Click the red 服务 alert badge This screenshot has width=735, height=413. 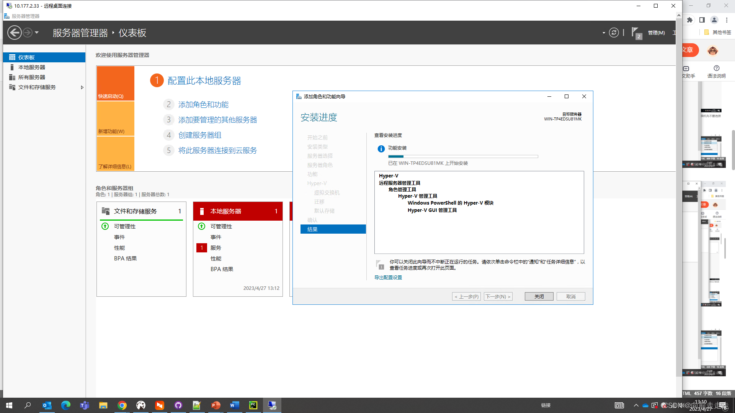coord(202,248)
